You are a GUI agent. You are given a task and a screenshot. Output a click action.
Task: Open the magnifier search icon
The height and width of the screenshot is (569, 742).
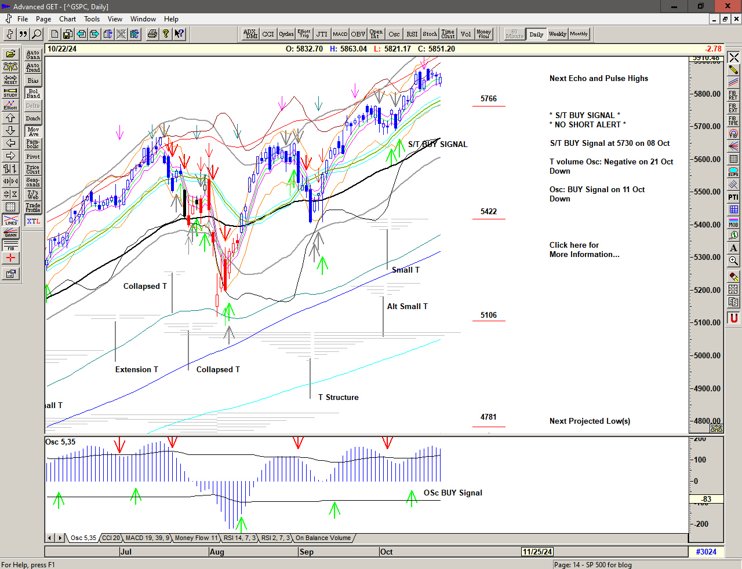pyautogui.click(x=37, y=34)
